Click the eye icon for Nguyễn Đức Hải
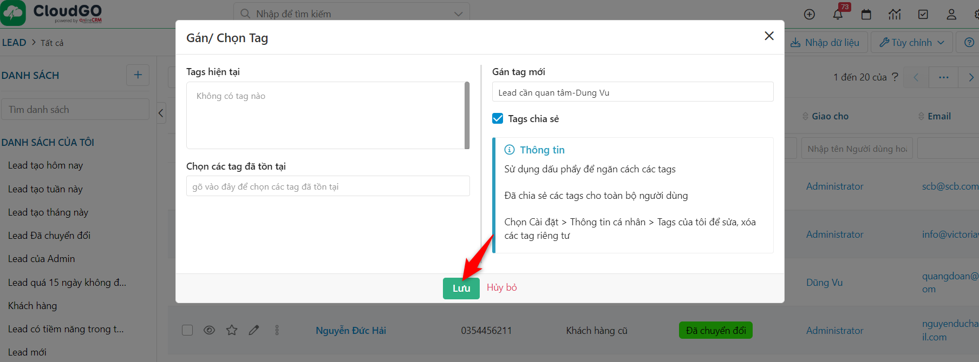This screenshot has width=979, height=362. tap(209, 330)
